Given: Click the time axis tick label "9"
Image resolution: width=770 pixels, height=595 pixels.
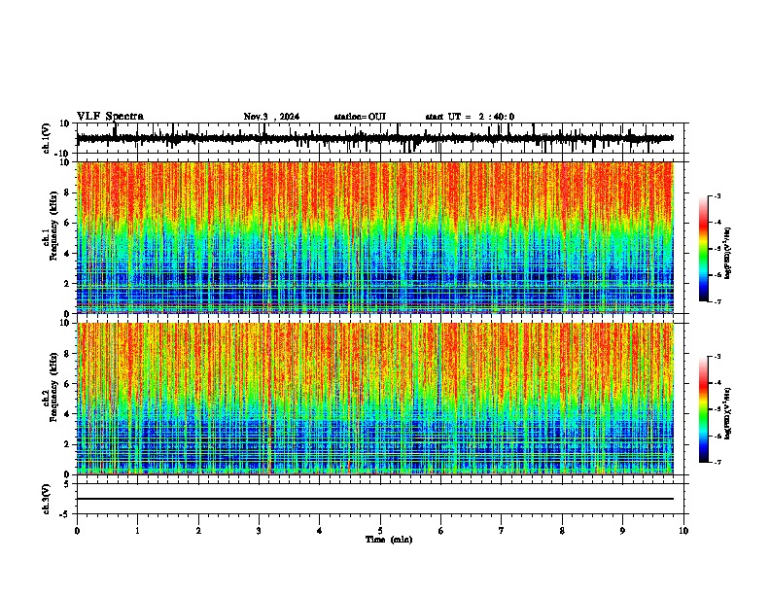Looking at the screenshot, I should pos(622,531).
